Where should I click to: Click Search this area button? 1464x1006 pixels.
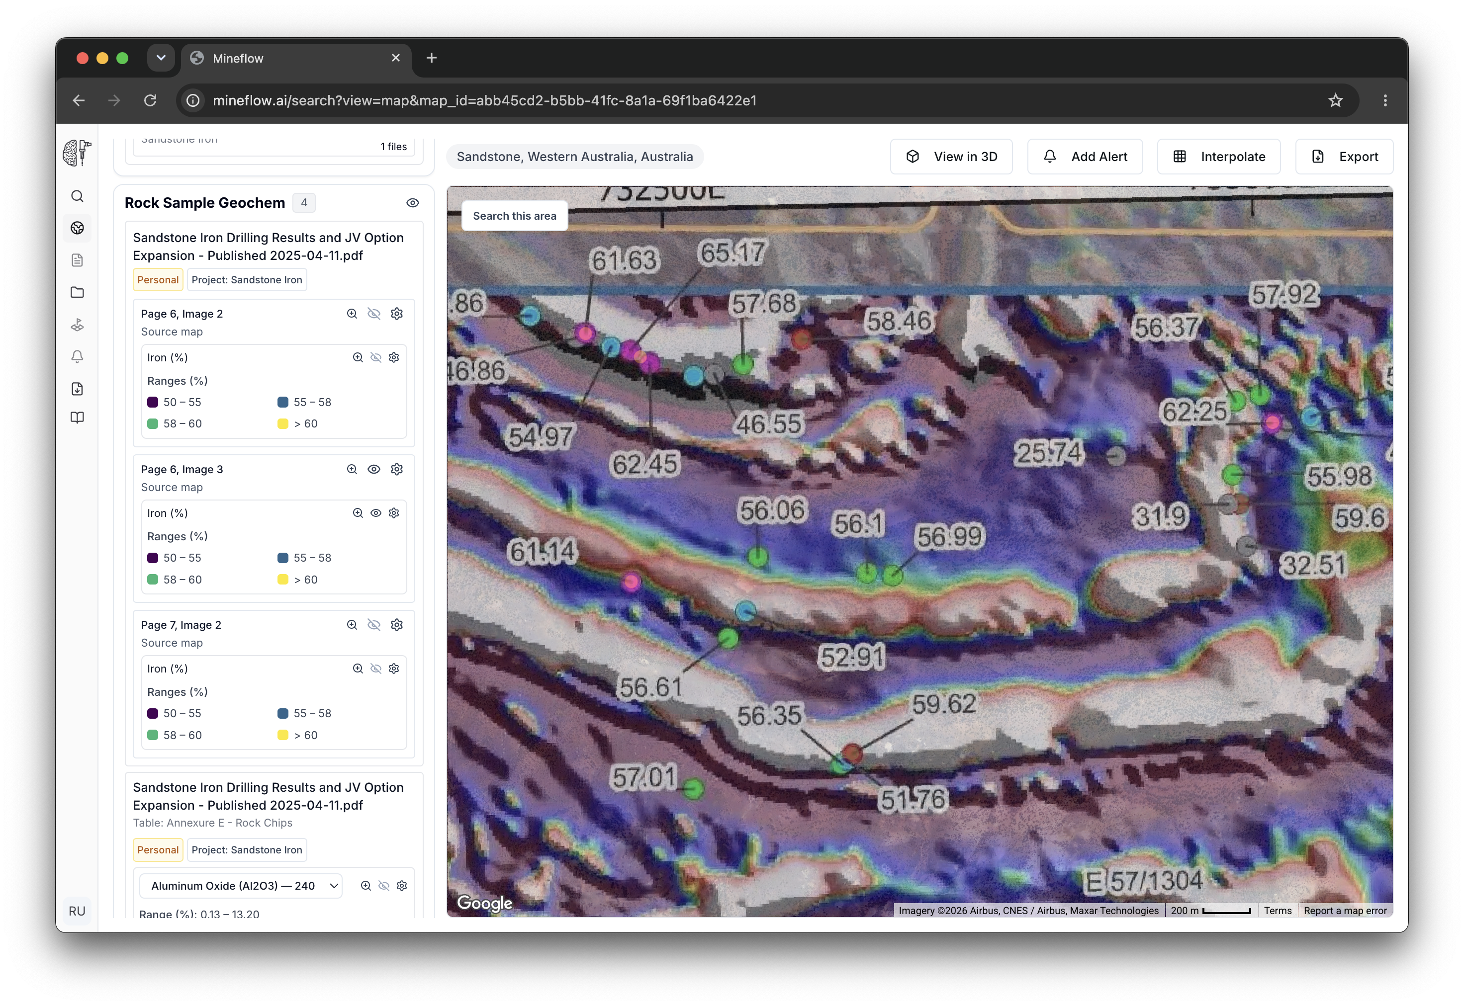[x=515, y=216]
